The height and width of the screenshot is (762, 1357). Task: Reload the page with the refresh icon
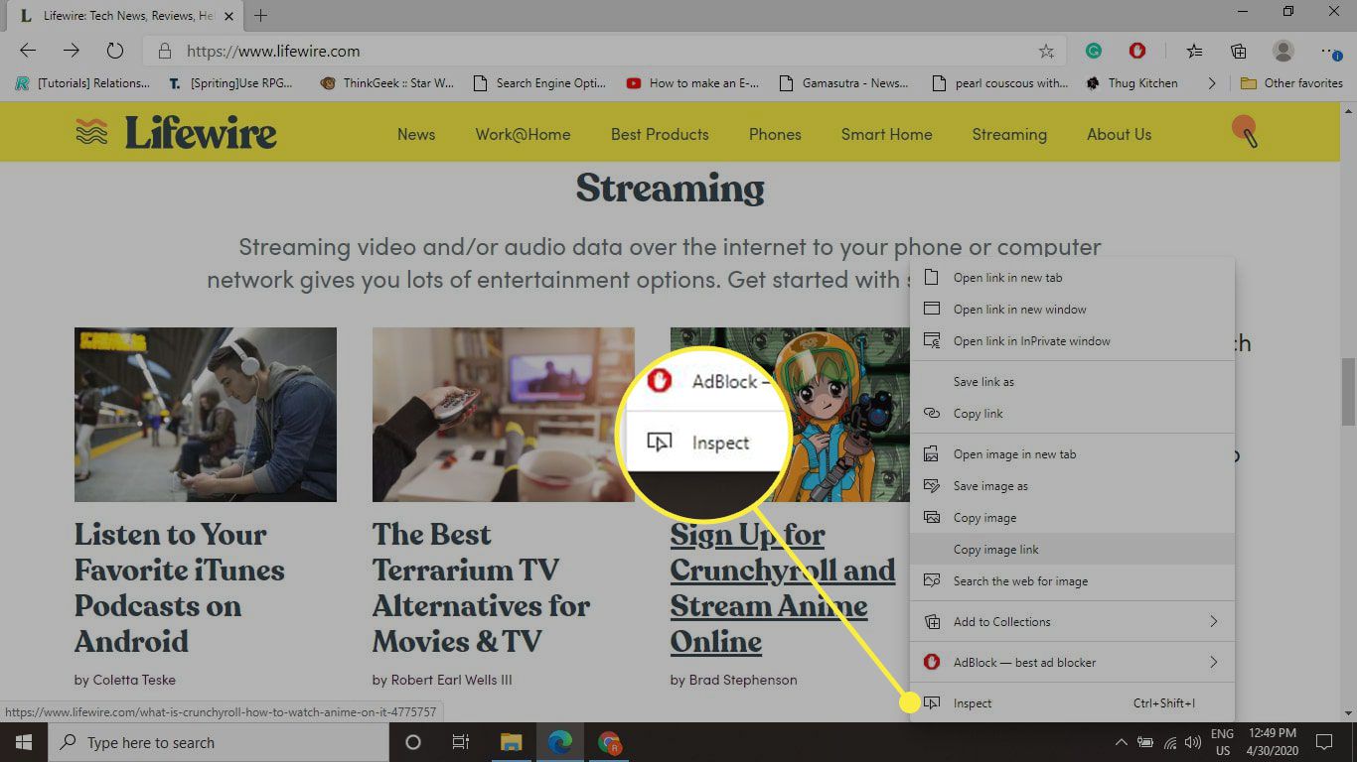pos(114,51)
